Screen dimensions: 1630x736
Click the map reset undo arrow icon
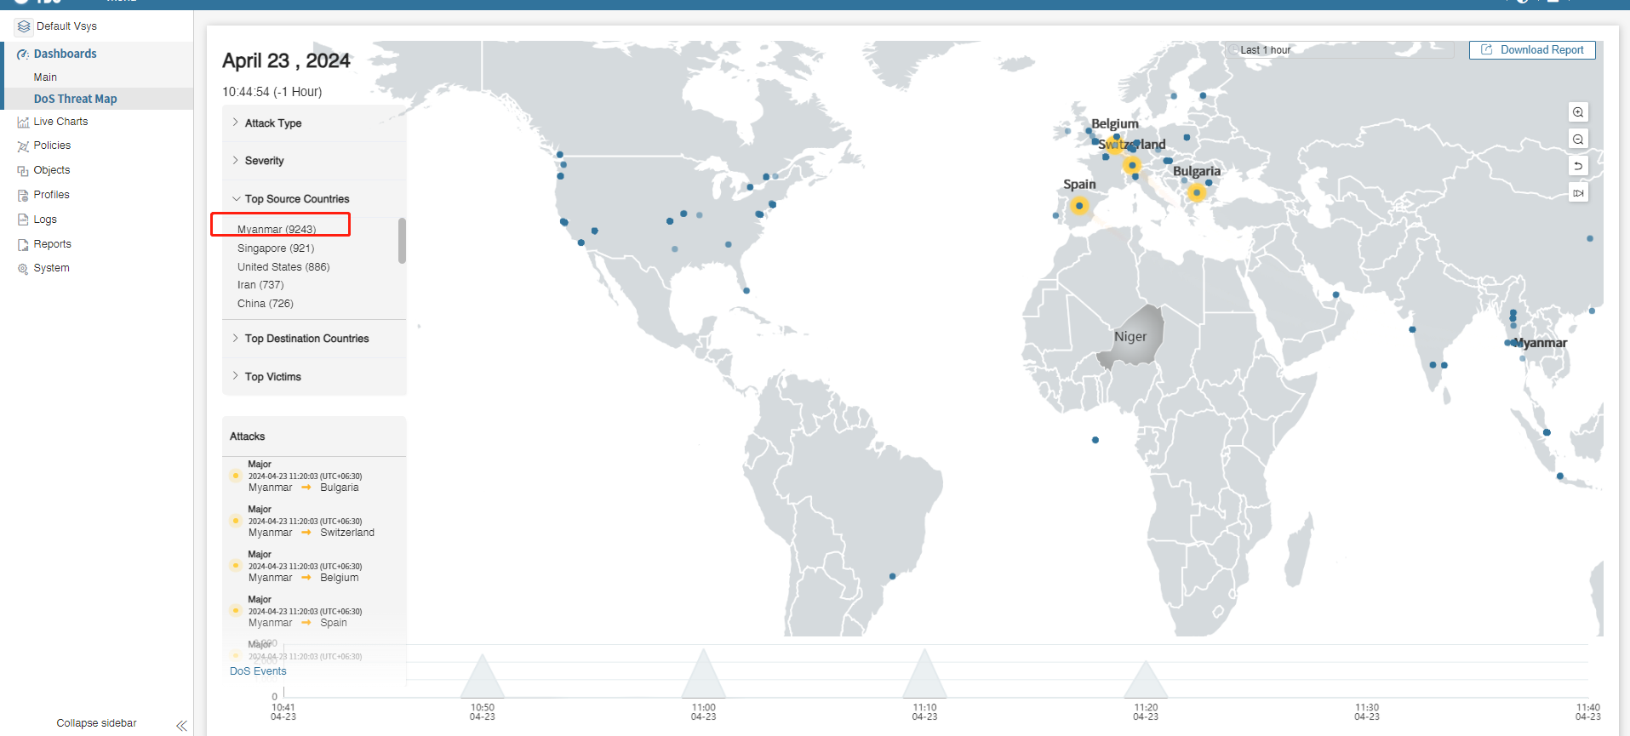tap(1578, 166)
